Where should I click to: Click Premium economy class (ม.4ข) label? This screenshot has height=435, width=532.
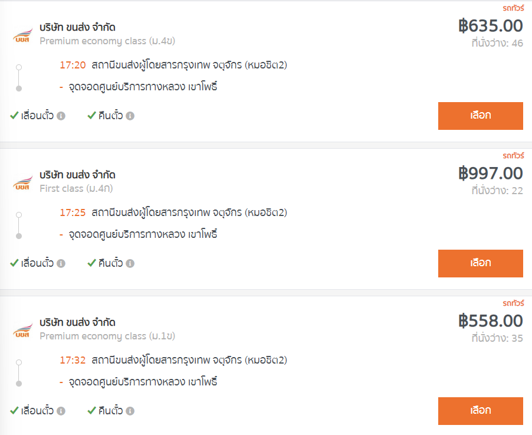coord(107,41)
